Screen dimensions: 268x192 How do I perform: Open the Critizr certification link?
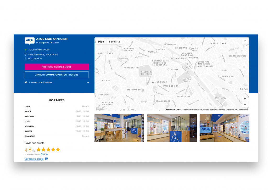[44, 154]
